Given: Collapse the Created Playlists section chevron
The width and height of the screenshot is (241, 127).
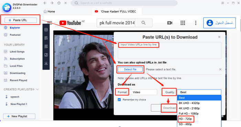Looking at the screenshot, I should click(37, 89).
